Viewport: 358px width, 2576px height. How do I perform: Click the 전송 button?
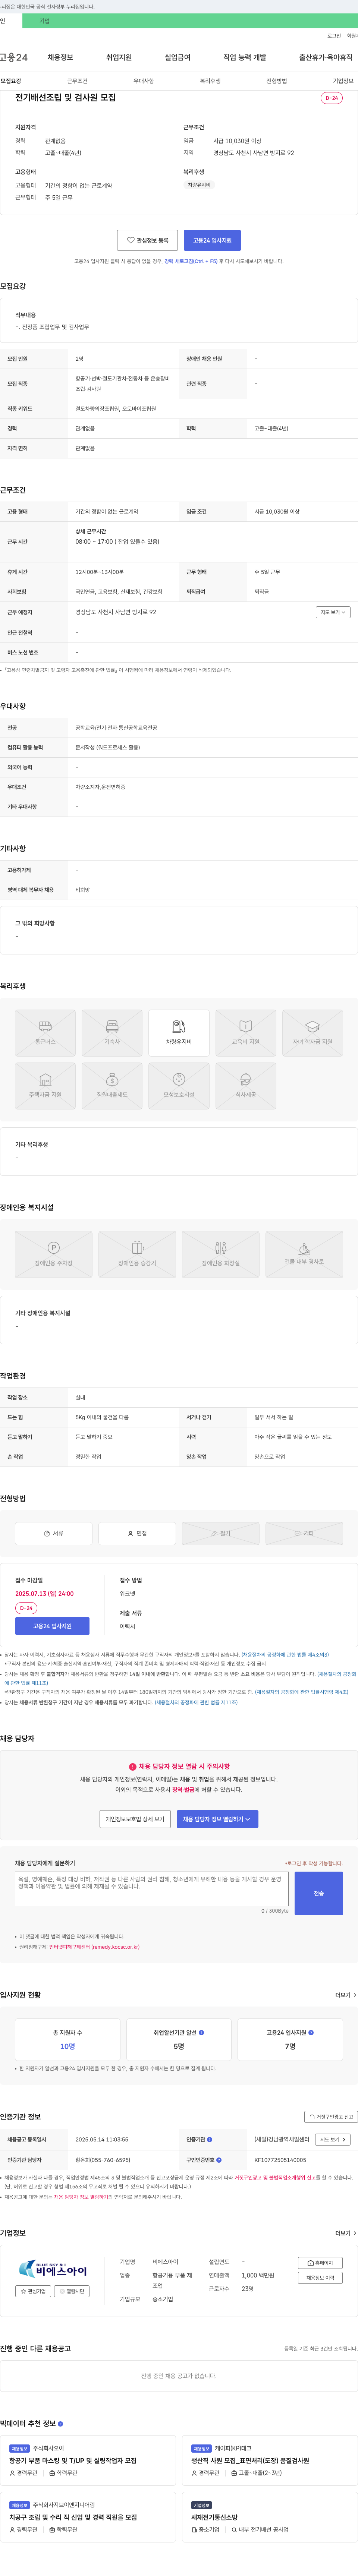click(x=319, y=1893)
